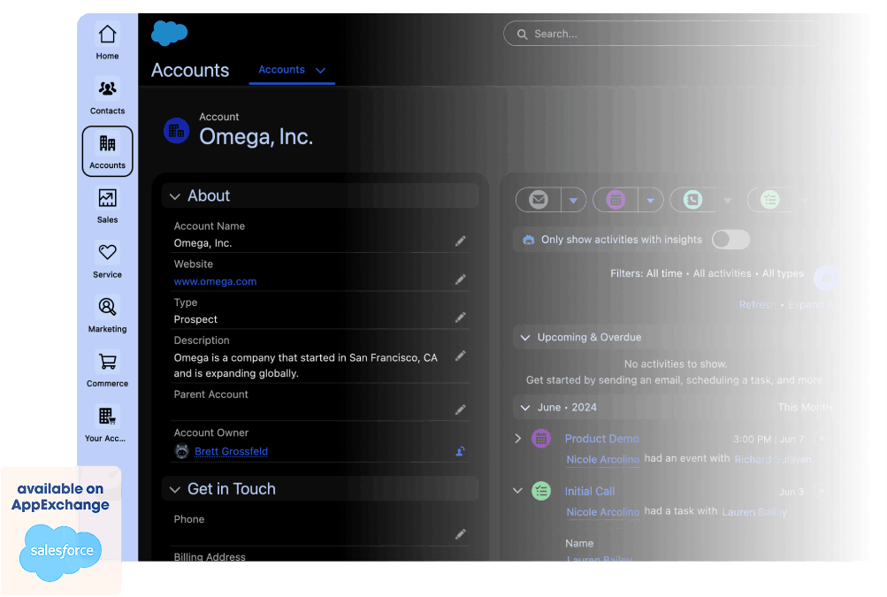Open the Contacts sidebar icon
This screenshot has width=887, height=597.
107,89
